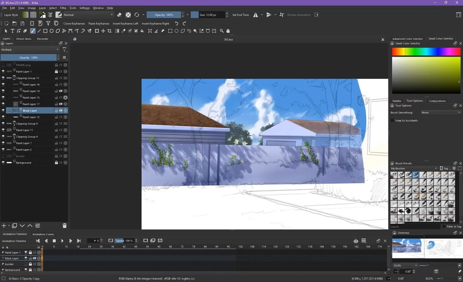Select the Zoom tool
Screen dimensions: 463x282
[x=222, y=31]
